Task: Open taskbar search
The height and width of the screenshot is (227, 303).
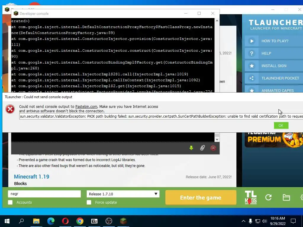Action: (x=21, y=221)
